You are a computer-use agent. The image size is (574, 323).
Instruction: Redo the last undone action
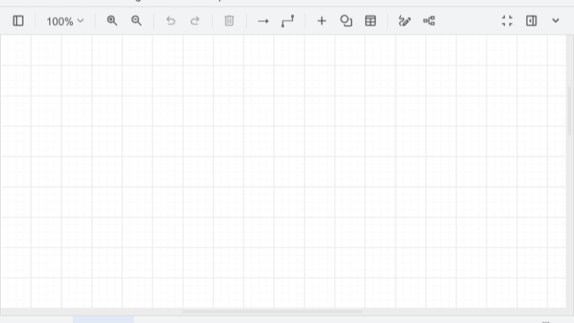tap(195, 21)
